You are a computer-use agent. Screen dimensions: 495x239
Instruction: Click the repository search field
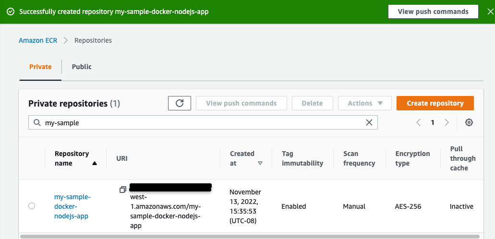(x=203, y=122)
